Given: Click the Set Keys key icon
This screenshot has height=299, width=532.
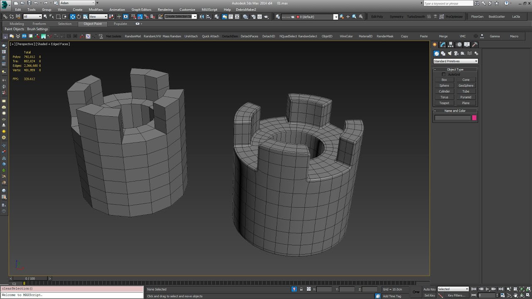Looking at the screenshot, I should tap(416, 292).
